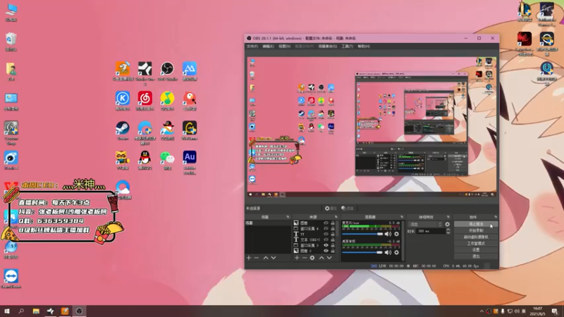Open QQ penguin desktop icon

coord(145,161)
